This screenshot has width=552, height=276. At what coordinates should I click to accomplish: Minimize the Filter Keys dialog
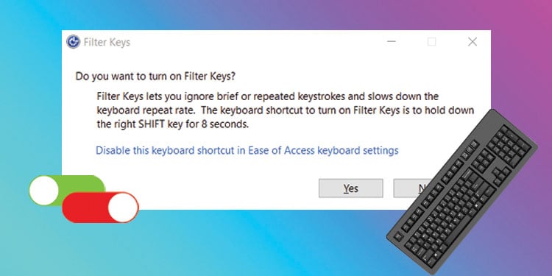[391, 41]
